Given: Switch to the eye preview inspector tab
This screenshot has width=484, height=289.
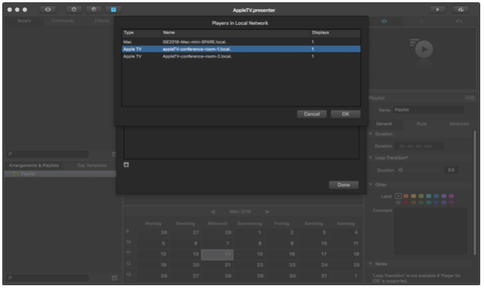Looking at the screenshot, I should (x=384, y=21).
